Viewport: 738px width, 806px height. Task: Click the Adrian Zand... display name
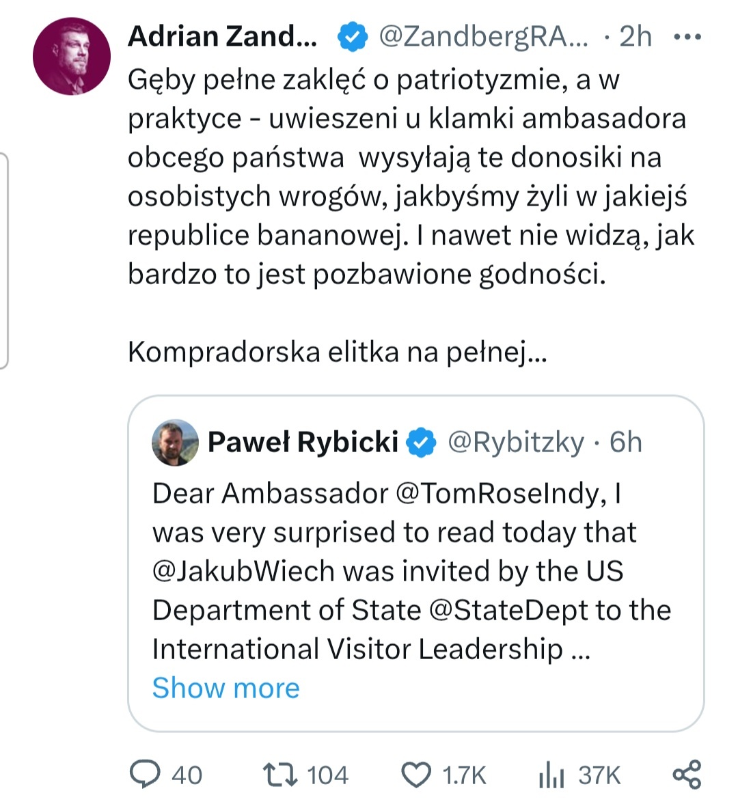click(x=222, y=37)
